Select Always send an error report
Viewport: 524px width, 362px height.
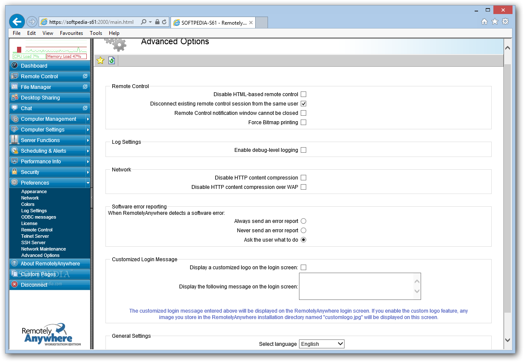tap(303, 221)
